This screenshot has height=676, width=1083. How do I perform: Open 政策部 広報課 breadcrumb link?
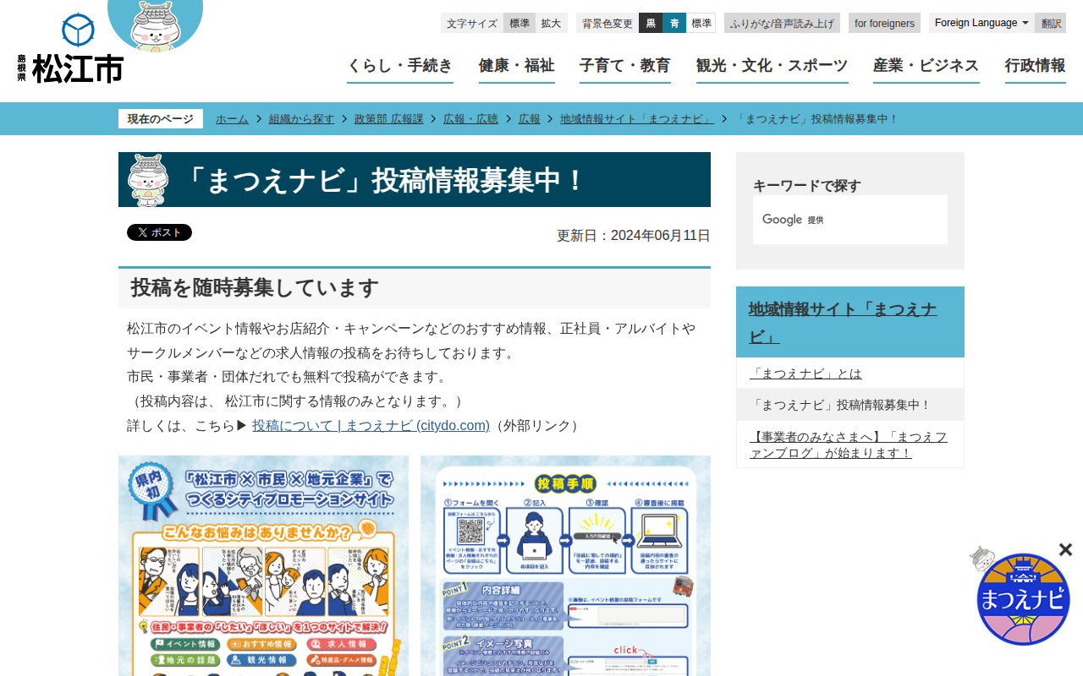[x=389, y=119]
